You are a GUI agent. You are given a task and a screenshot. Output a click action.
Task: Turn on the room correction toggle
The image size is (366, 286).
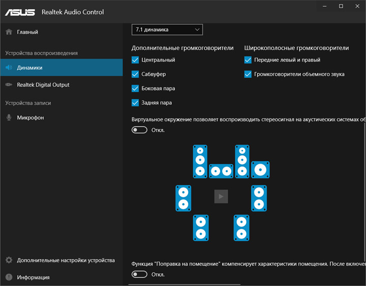tap(139, 274)
